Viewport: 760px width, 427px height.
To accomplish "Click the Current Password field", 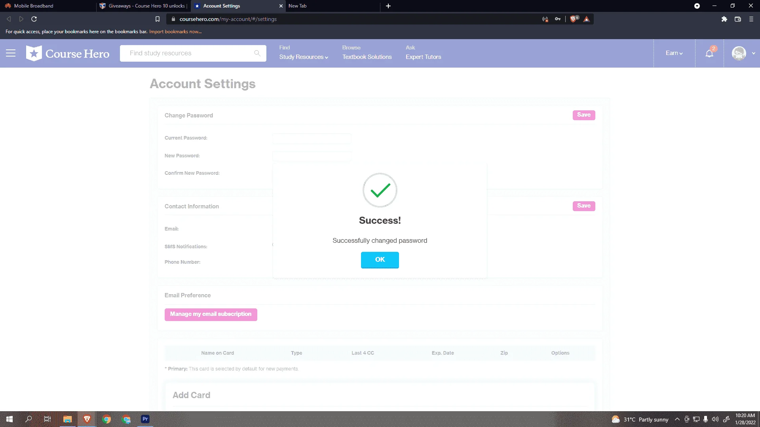I will click(x=312, y=138).
